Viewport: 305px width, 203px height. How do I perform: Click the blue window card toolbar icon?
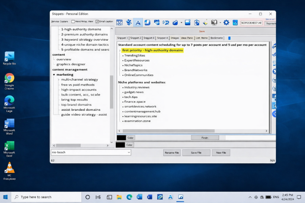click(x=187, y=23)
